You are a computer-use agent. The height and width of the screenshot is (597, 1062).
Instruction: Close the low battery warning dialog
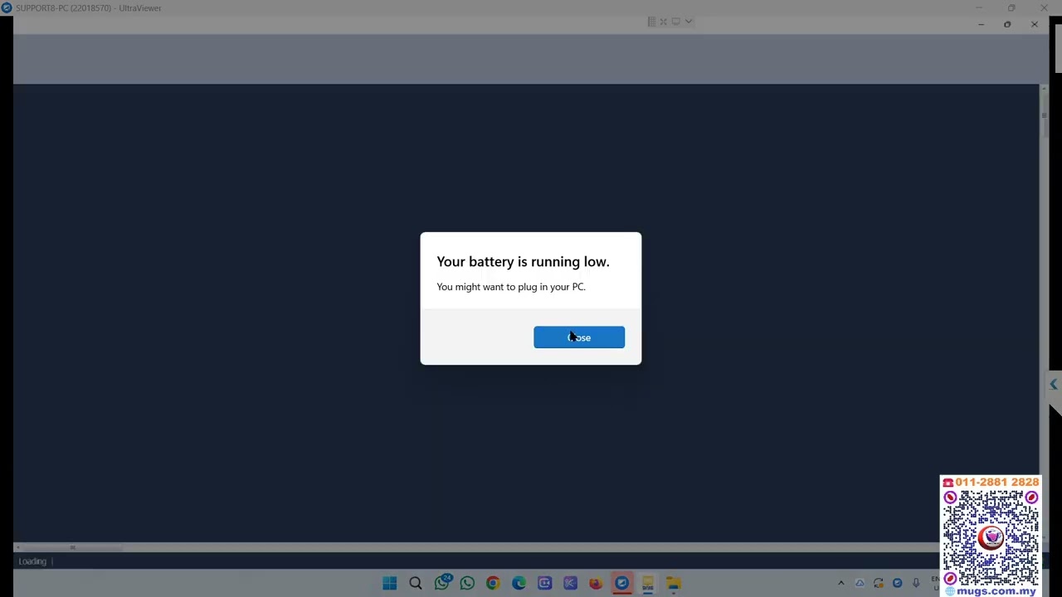(579, 337)
